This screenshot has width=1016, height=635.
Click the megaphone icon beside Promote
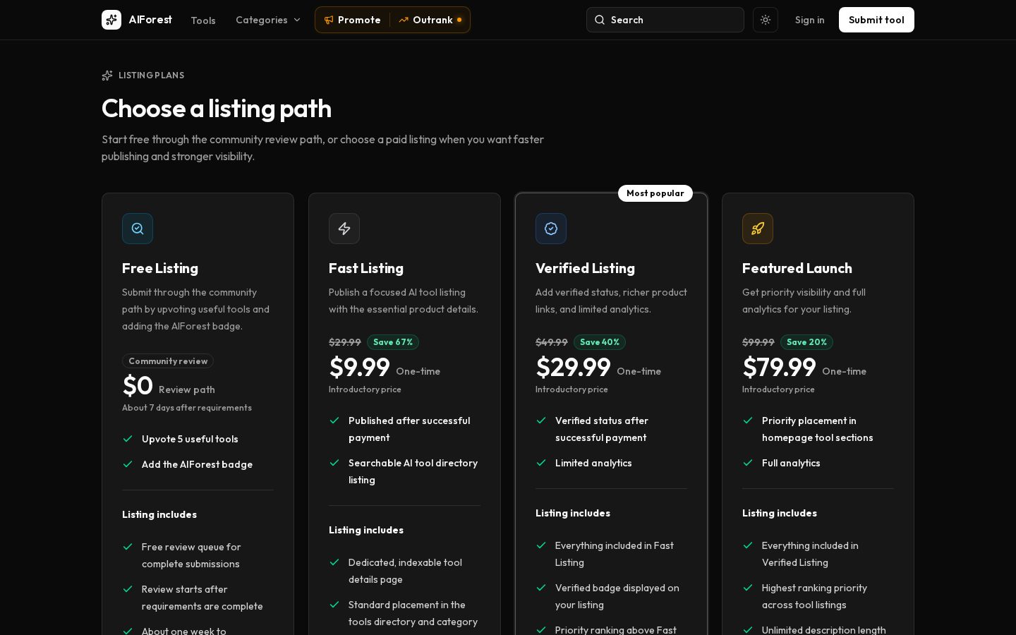pyautogui.click(x=329, y=20)
